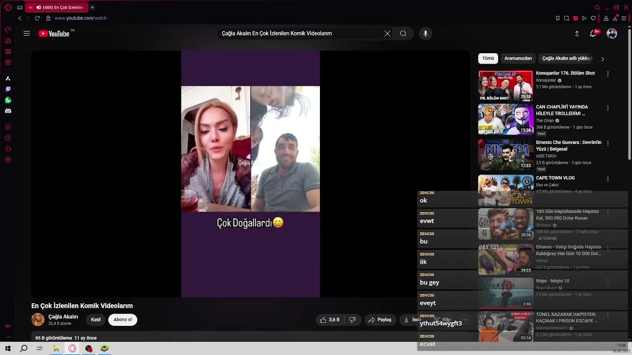Viewport: 632px width, 355px height.
Task: Clear the YouTube search text
Action: click(388, 34)
